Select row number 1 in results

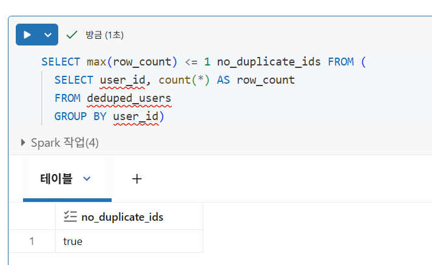tap(32, 241)
